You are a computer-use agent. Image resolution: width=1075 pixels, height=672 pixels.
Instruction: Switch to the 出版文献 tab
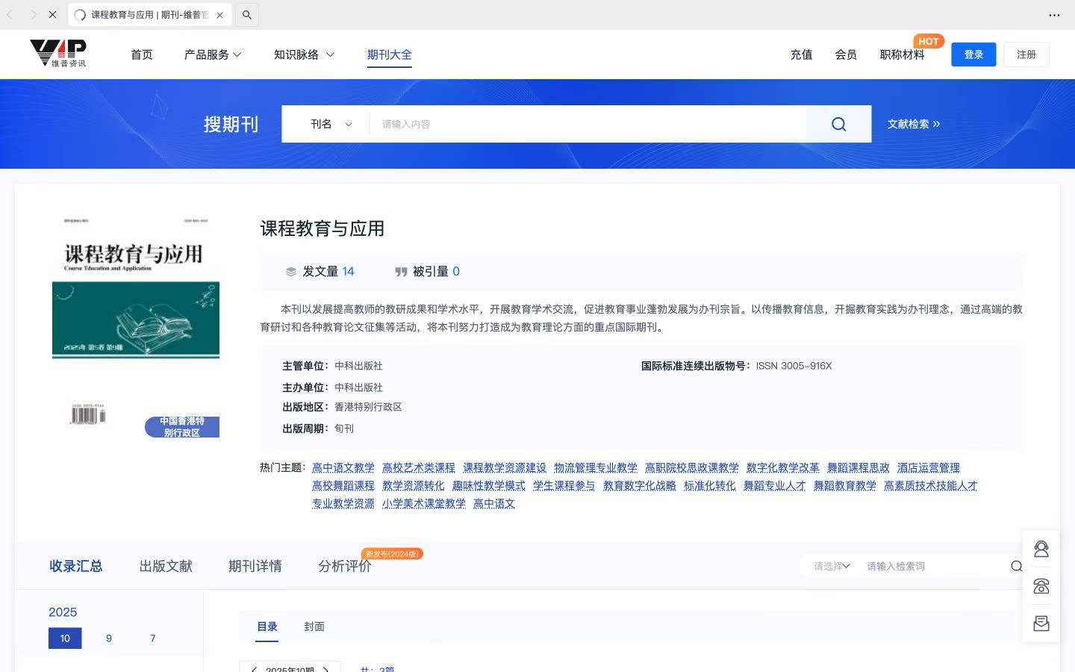click(x=166, y=566)
